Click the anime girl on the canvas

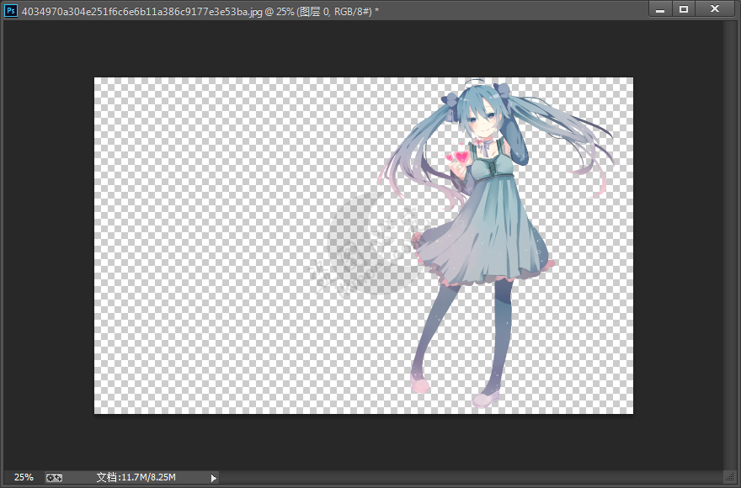click(x=496, y=245)
